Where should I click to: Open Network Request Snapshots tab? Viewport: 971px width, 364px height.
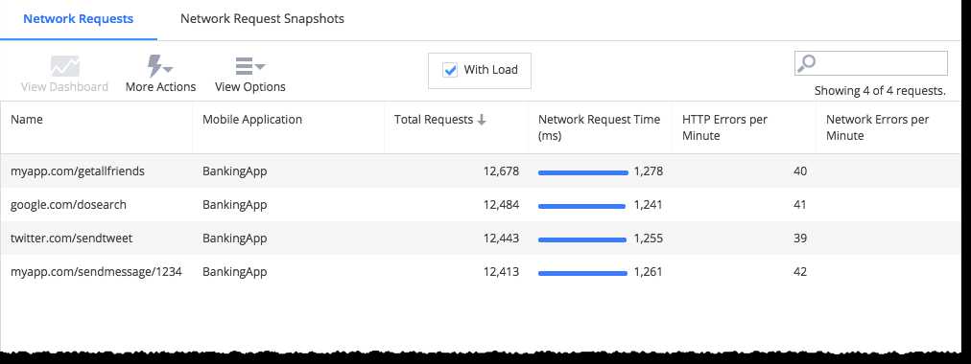pos(262,18)
